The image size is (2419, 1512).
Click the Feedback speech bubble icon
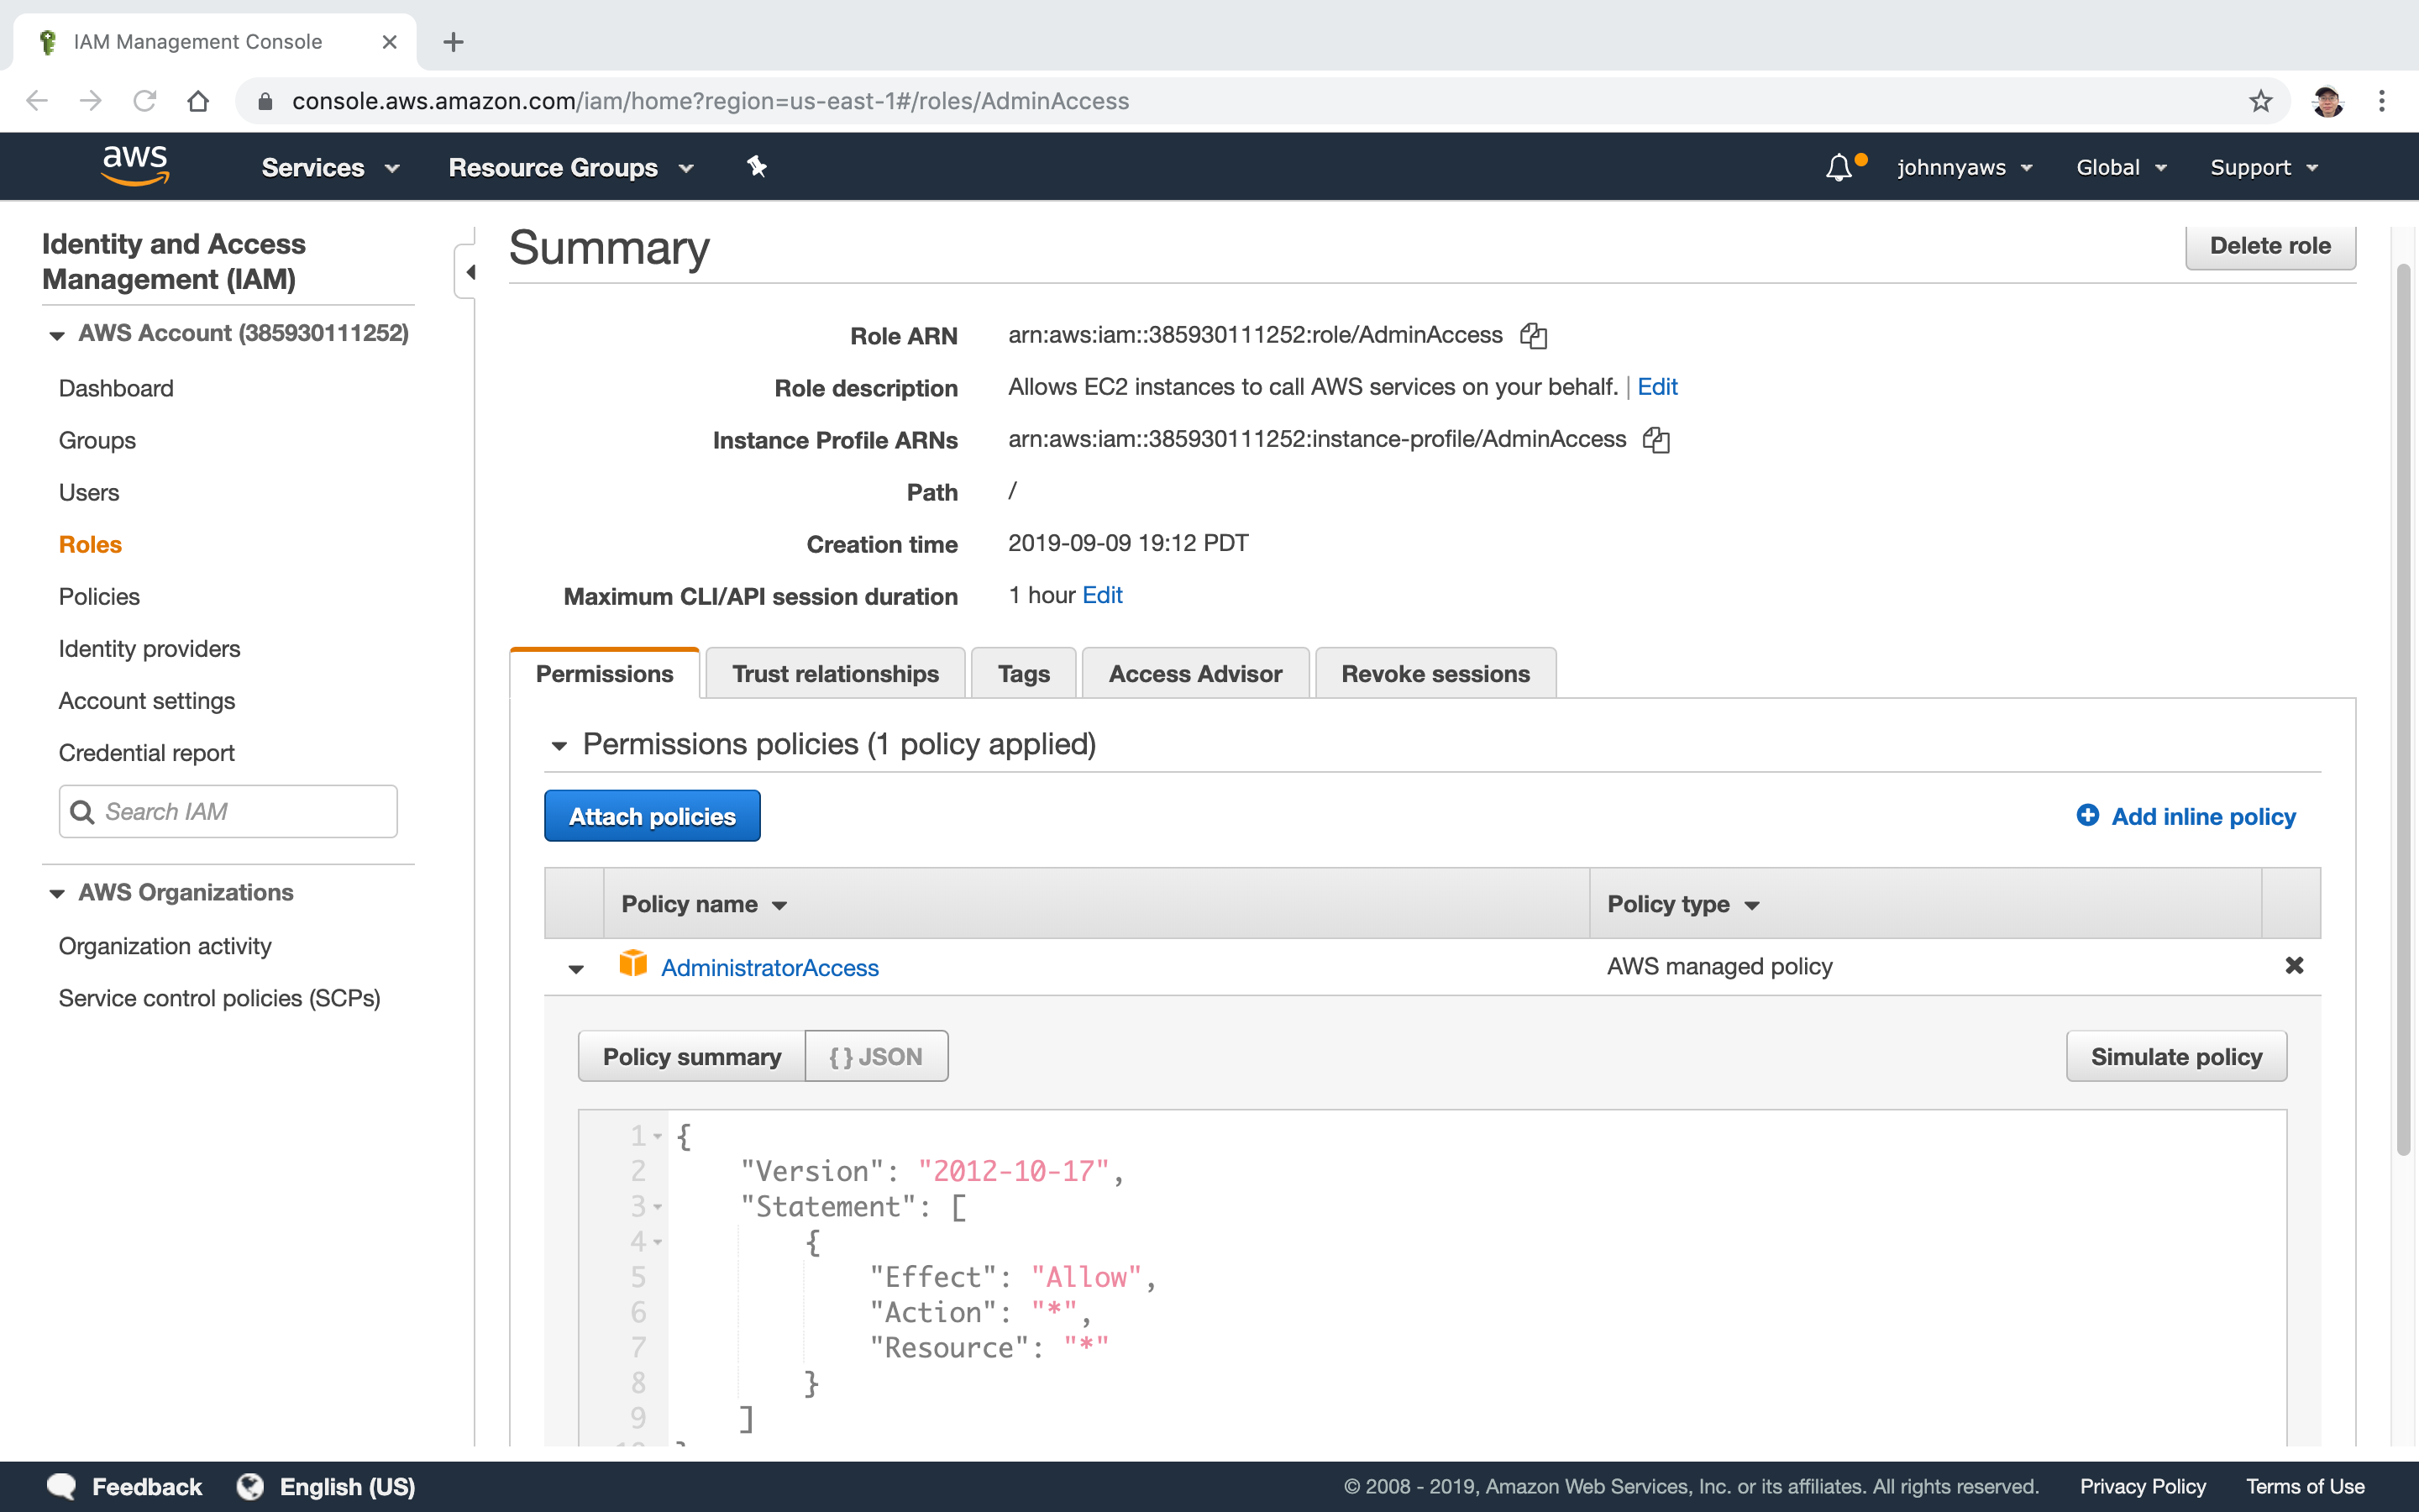pyautogui.click(x=61, y=1486)
